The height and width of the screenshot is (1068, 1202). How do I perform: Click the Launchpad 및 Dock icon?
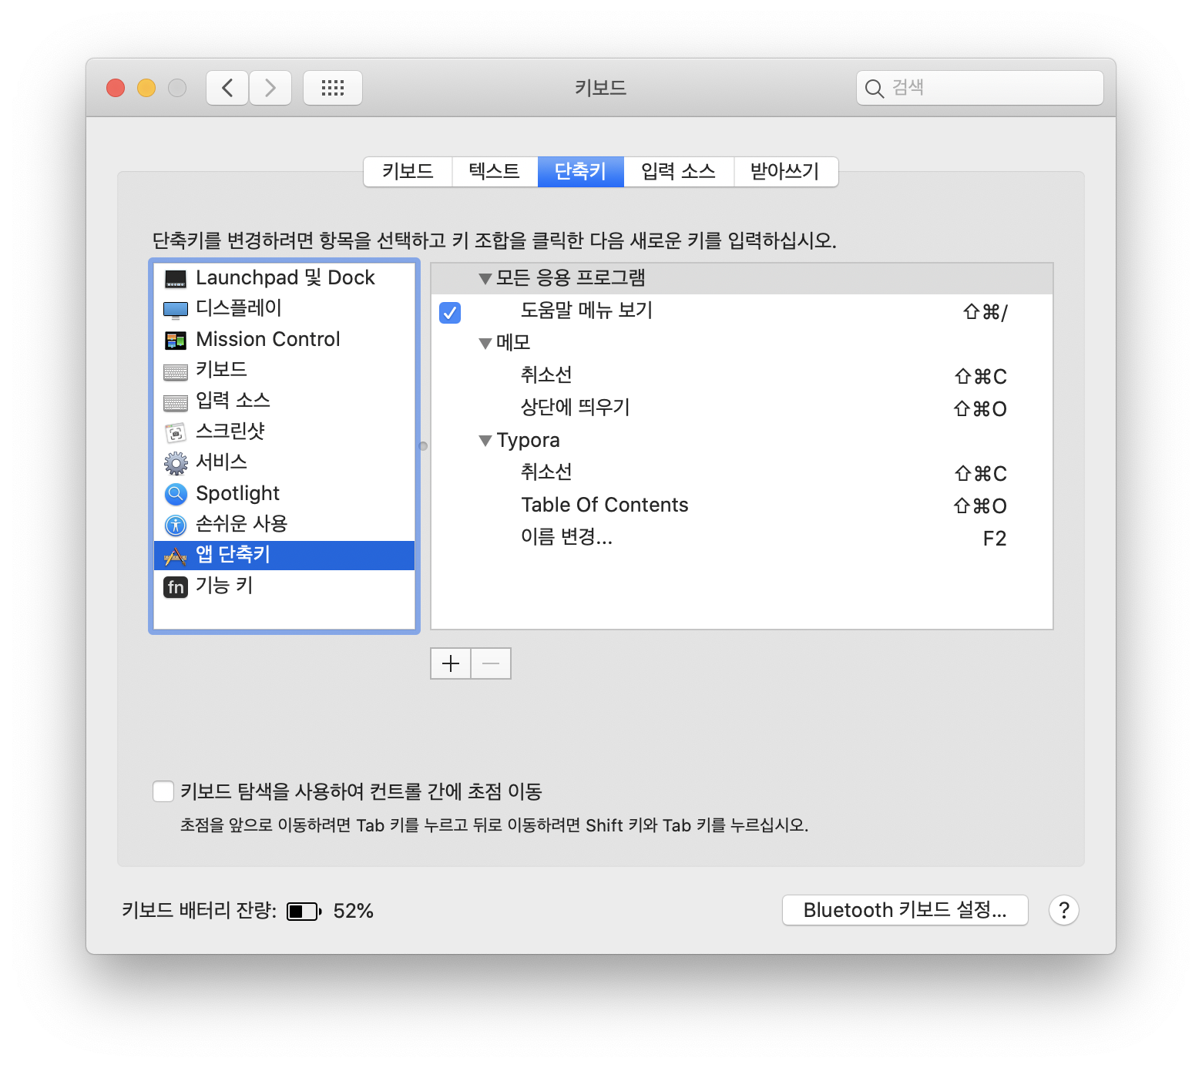tap(176, 279)
